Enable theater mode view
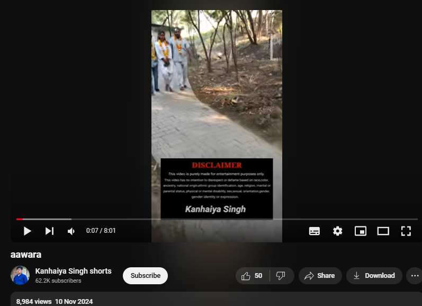This screenshot has height=306, width=422. point(383,231)
